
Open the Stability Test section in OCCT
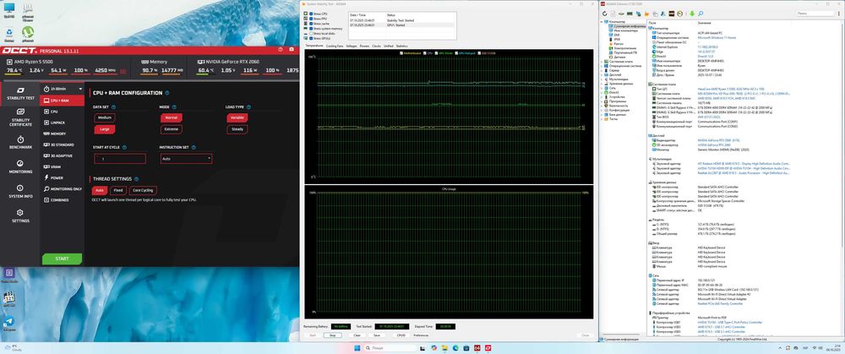20,94
